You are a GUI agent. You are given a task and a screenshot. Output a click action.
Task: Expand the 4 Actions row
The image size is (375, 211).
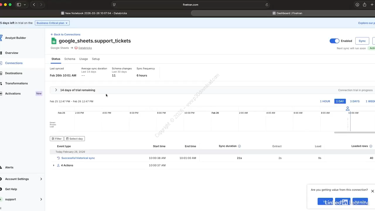click(x=54, y=165)
